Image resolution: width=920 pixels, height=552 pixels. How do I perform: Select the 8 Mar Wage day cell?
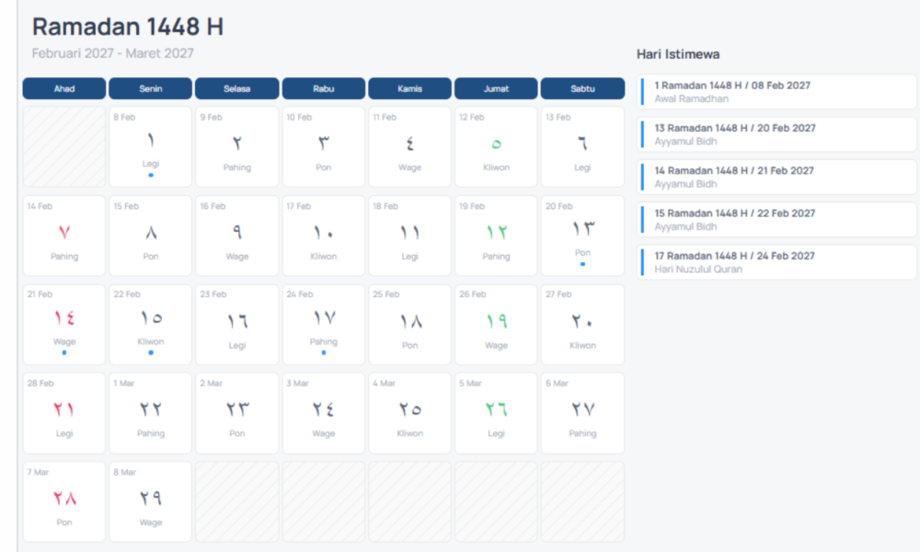pos(151,501)
